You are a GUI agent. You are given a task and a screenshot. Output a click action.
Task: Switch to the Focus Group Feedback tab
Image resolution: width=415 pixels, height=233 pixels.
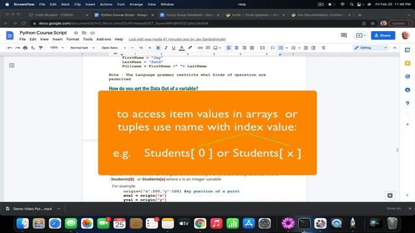coord(189,15)
